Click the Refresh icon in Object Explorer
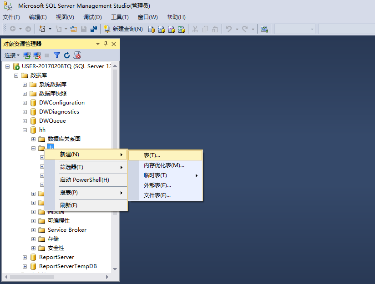 pyautogui.click(x=67, y=55)
